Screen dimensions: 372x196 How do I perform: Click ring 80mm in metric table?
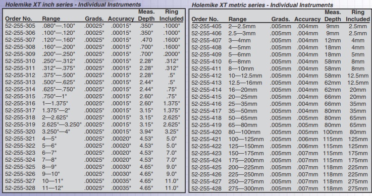(x=358, y=132)
